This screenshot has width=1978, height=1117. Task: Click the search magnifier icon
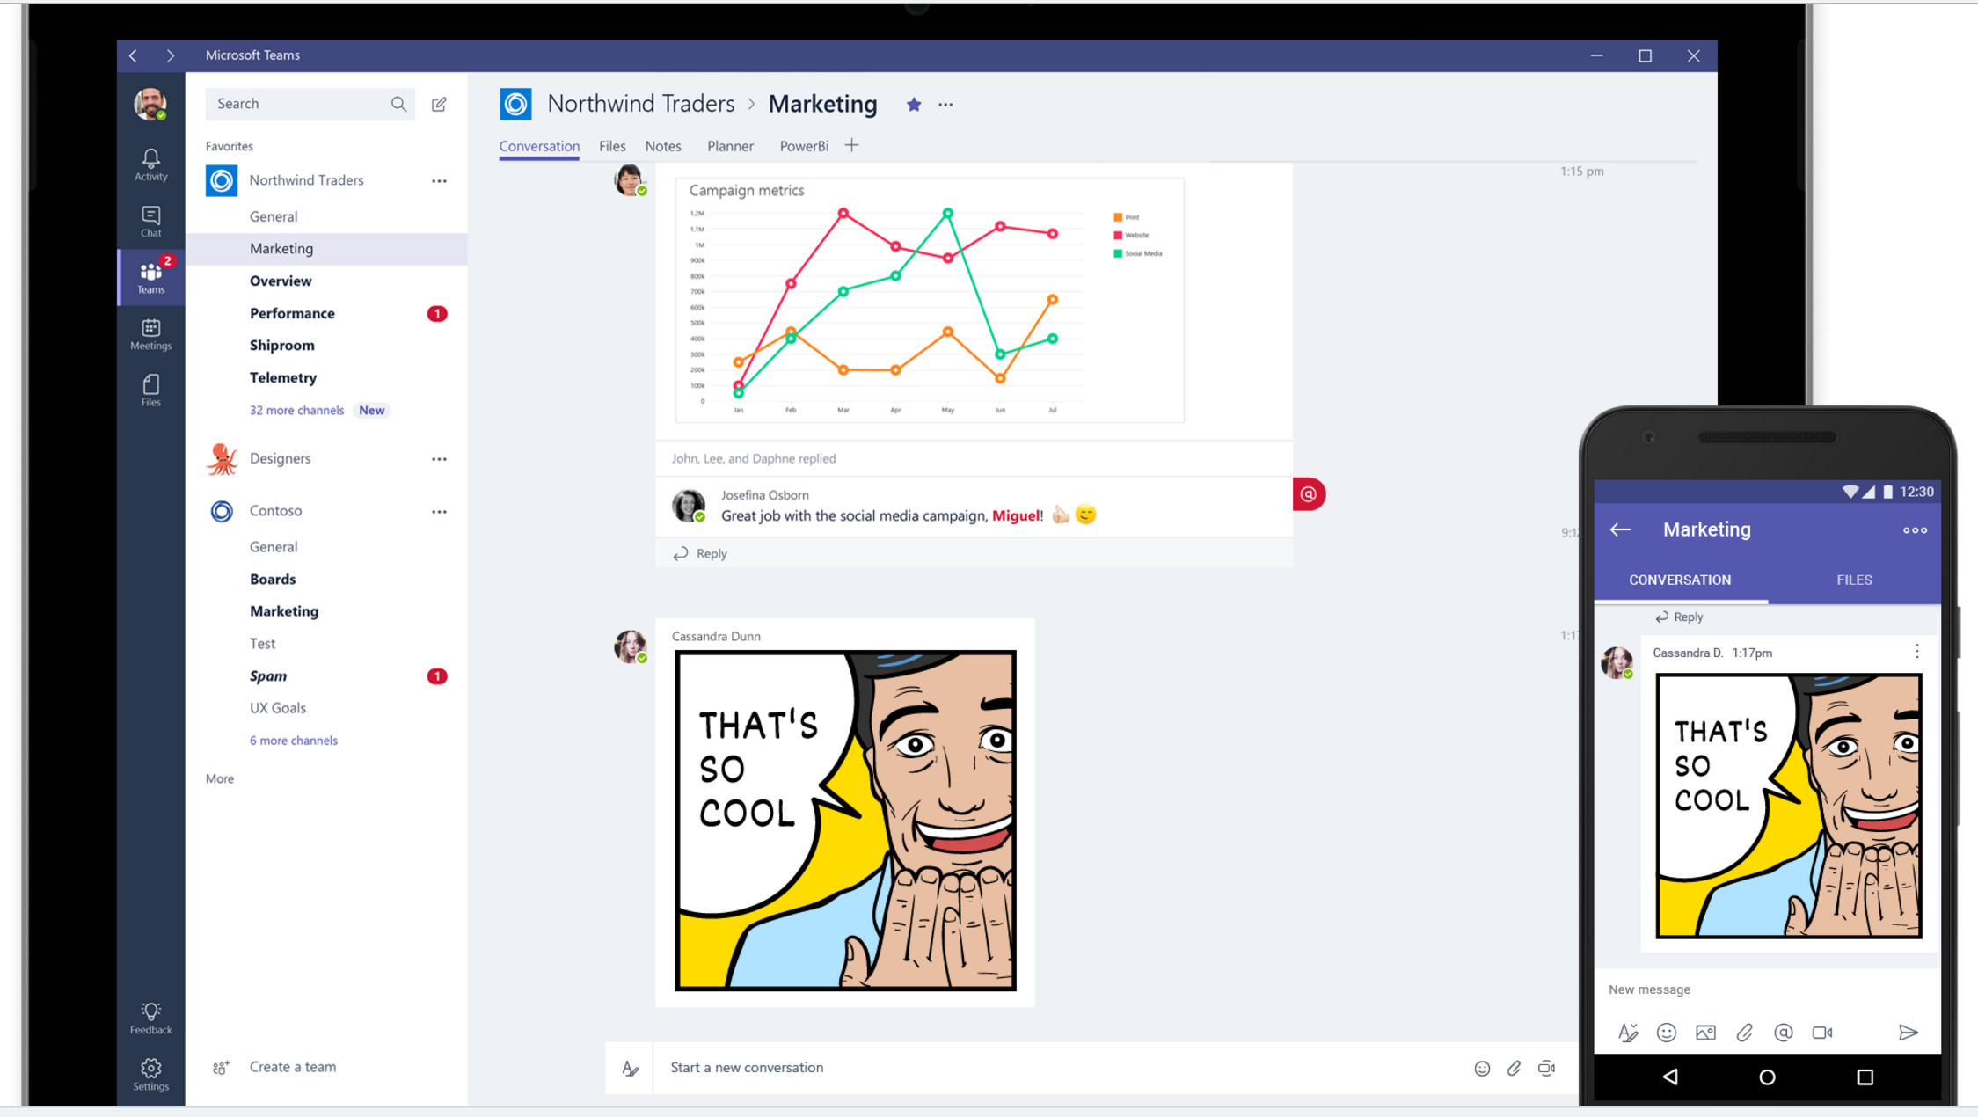398,104
